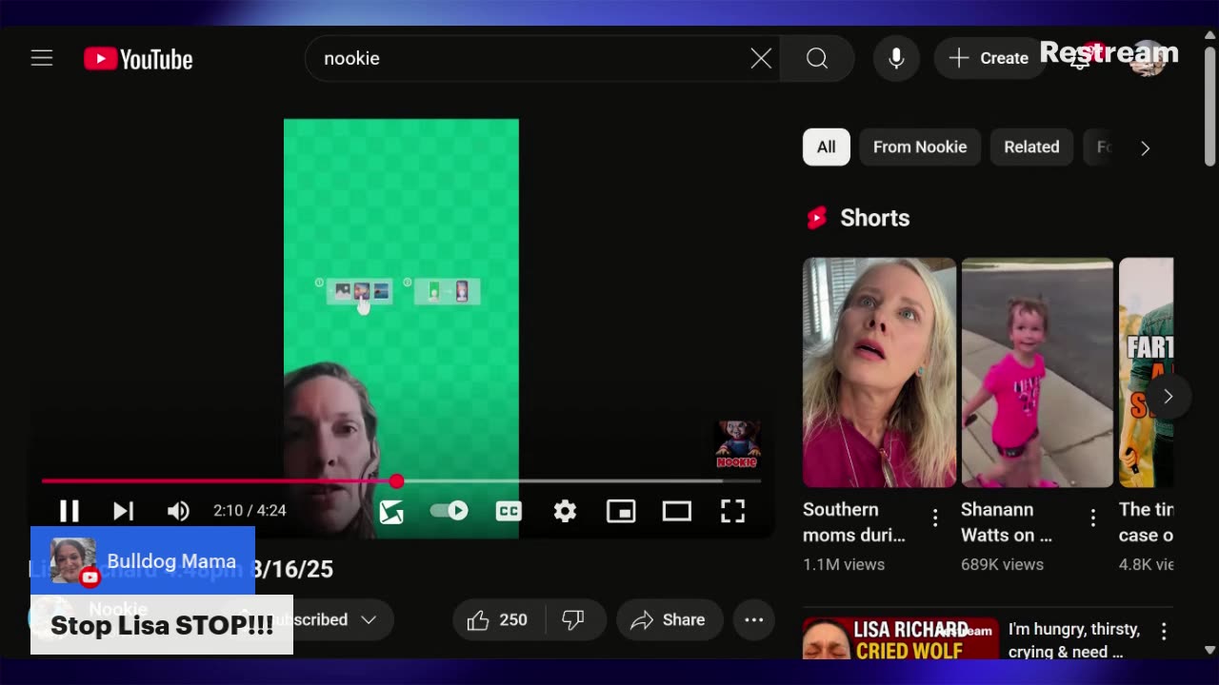Image resolution: width=1219 pixels, height=685 pixels.
Task: Click the Nookie channel watermark in player
Action: (x=737, y=445)
